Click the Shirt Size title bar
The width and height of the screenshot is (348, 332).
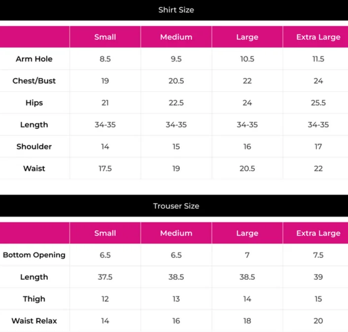(176, 10)
